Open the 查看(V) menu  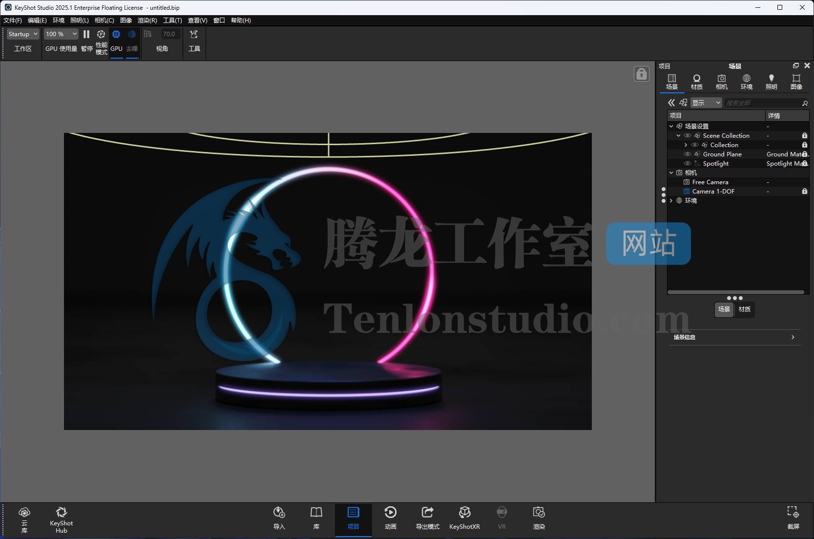coord(198,21)
